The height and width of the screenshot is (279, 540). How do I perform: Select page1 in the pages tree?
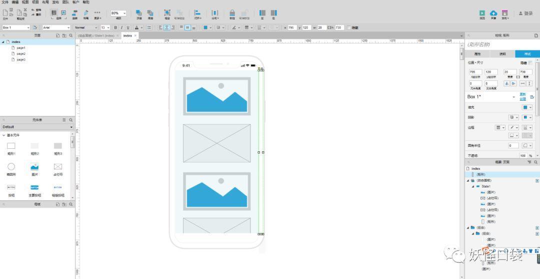[x=21, y=48]
